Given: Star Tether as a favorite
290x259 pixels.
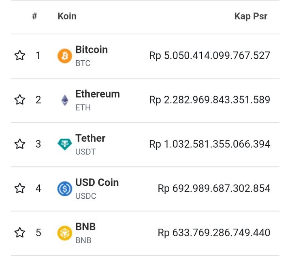Looking at the screenshot, I should pos(20,144).
